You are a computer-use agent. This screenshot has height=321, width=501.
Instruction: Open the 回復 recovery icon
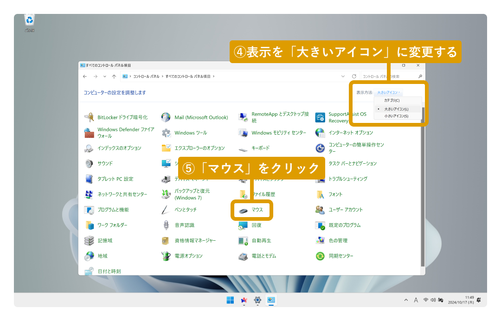pyautogui.click(x=243, y=225)
